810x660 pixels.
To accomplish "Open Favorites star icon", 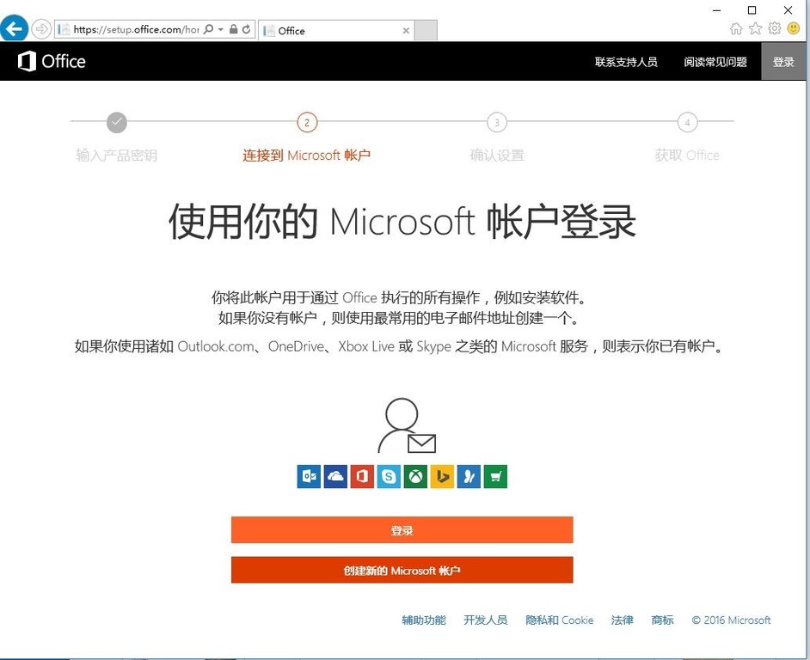I will coord(755,28).
